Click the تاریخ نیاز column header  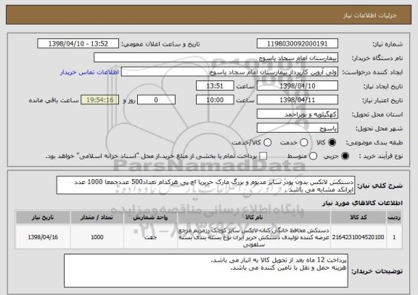pos(43,217)
